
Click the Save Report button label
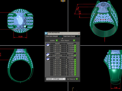(x=65, y=40)
